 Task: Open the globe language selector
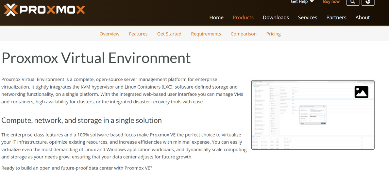tap(368, 2)
